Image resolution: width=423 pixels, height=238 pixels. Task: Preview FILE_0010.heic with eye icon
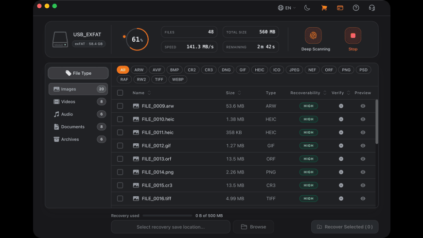(x=363, y=119)
